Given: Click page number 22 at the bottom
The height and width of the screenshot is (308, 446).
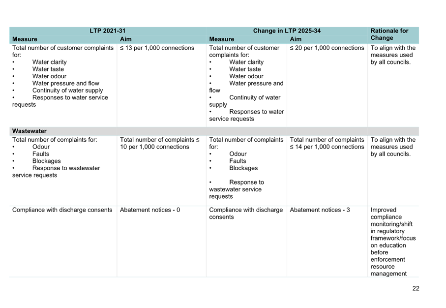Looking at the screenshot, I should click(416, 288).
